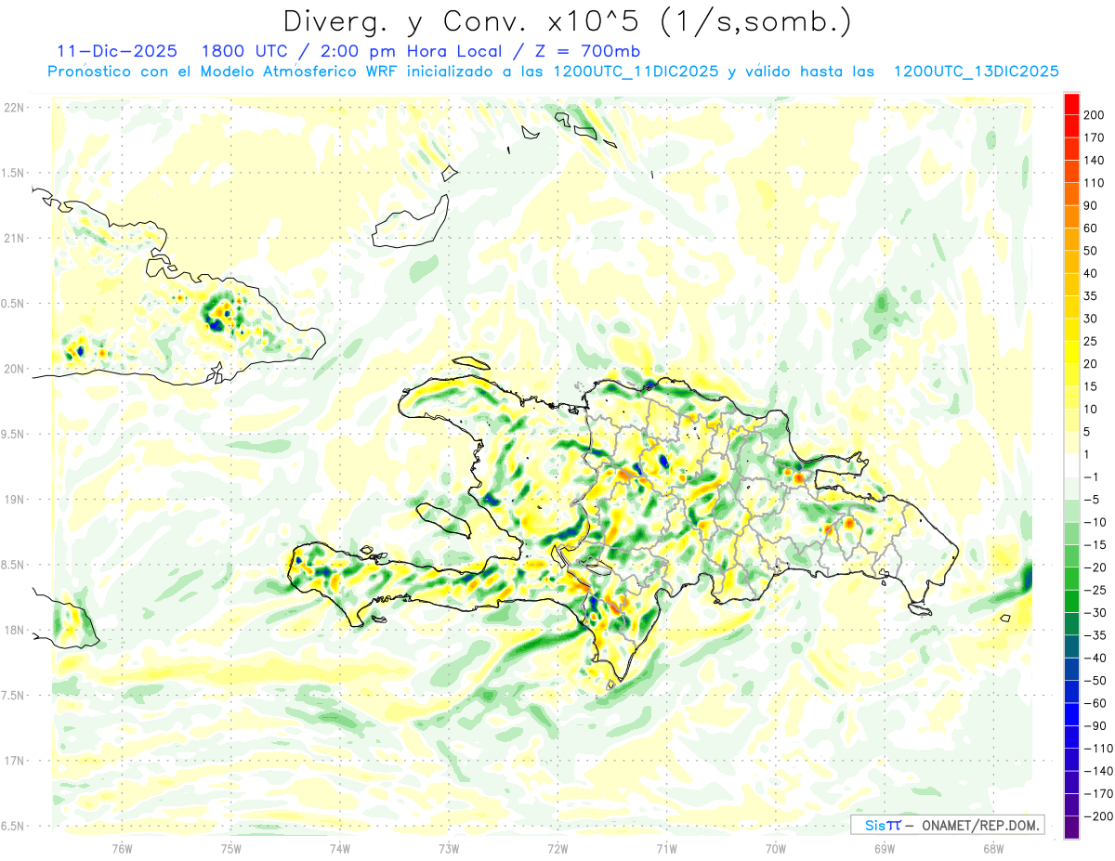Click the 11-Dic-2025 date text
The image size is (1115, 861).
click(117, 51)
